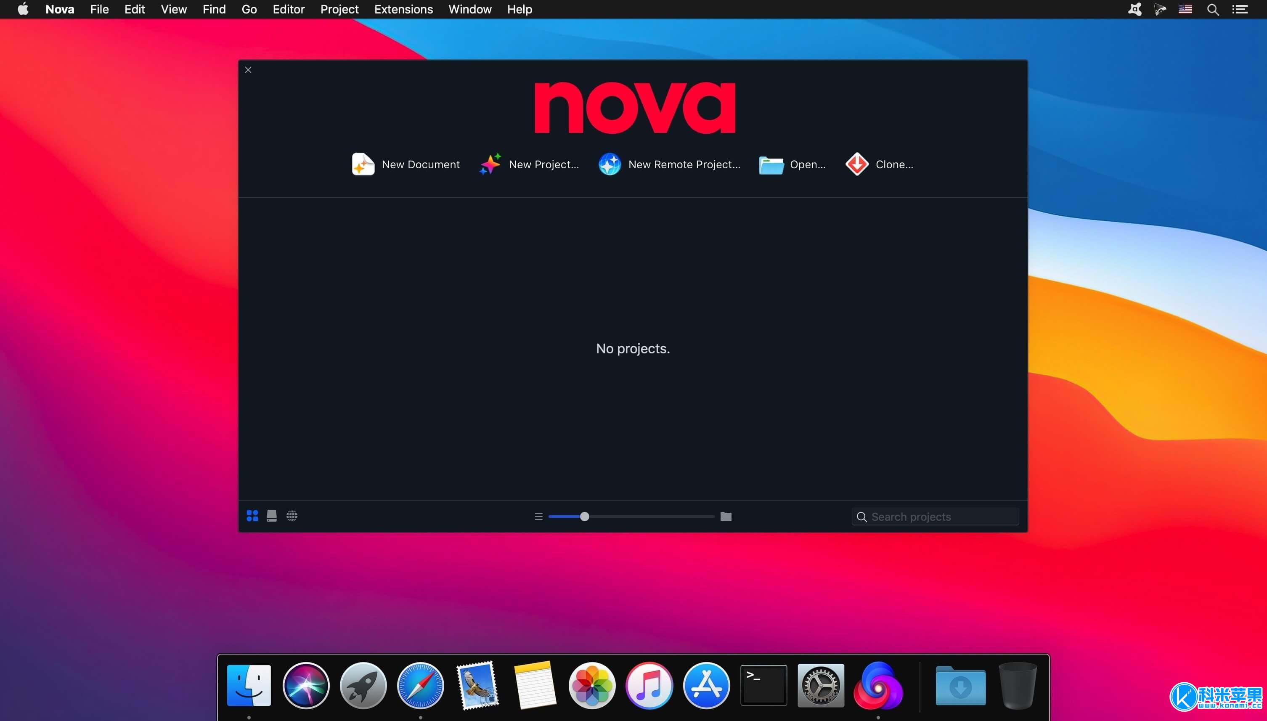Viewport: 1267px width, 721px height.
Task: Open Safari from the Dock
Action: [x=420, y=685]
